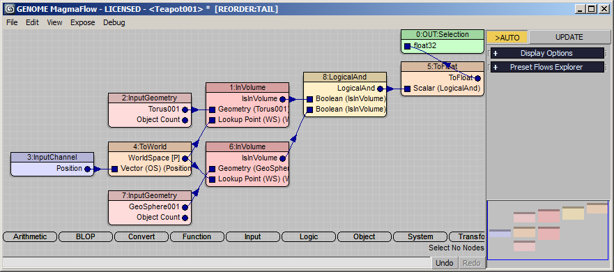Select the 5:ToFloat node header
Screen dimensions: 614x272
point(443,67)
